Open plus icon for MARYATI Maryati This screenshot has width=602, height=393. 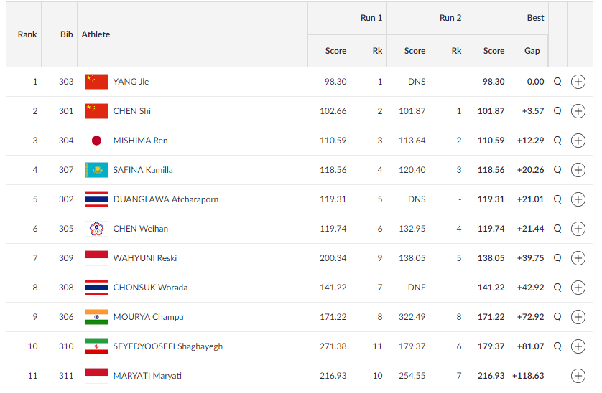click(578, 376)
